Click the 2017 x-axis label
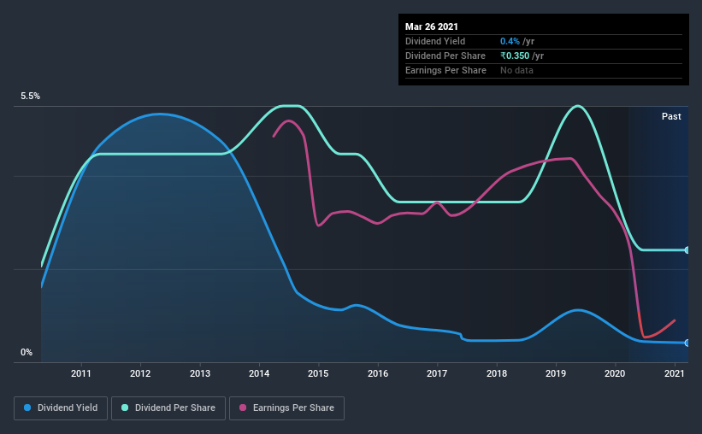This screenshot has width=702, height=434. pos(437,373)
